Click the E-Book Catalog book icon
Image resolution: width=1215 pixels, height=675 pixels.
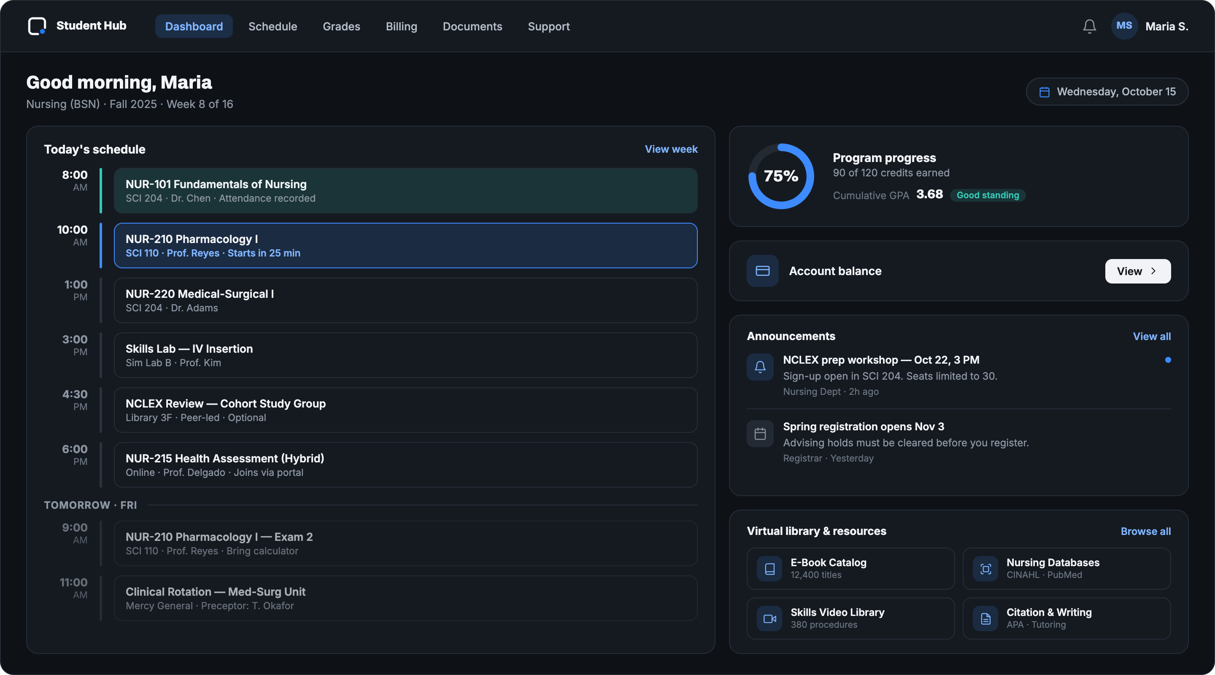769,569
